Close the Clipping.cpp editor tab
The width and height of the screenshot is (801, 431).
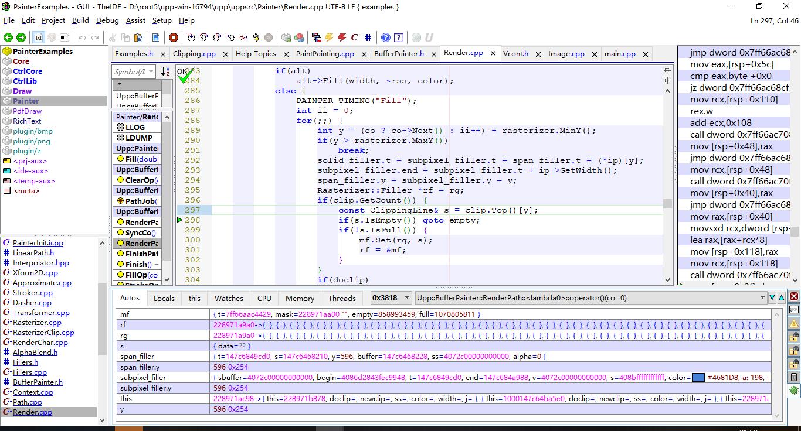click(225, 54)
